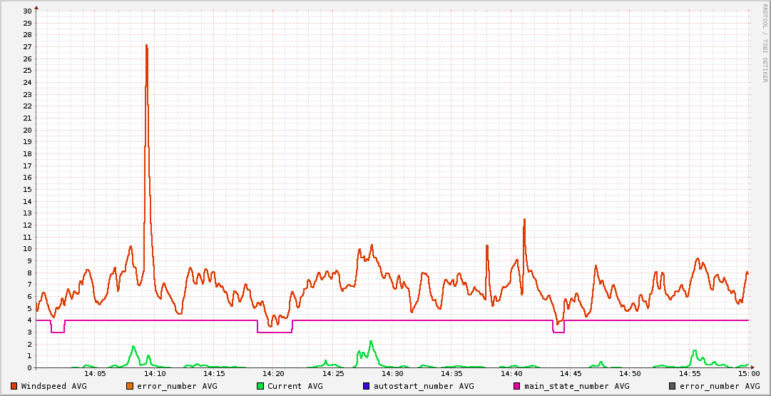Click the blue autostart_number AVG legend swatch

(366, 386)
